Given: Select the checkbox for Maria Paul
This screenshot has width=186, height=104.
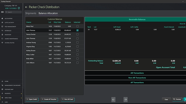Looking at the screenshot, I should pyautogui.click(x=77, y=26).
